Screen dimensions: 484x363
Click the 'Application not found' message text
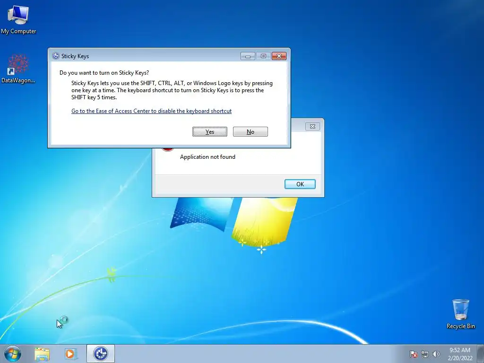click(x=208, y=157)
